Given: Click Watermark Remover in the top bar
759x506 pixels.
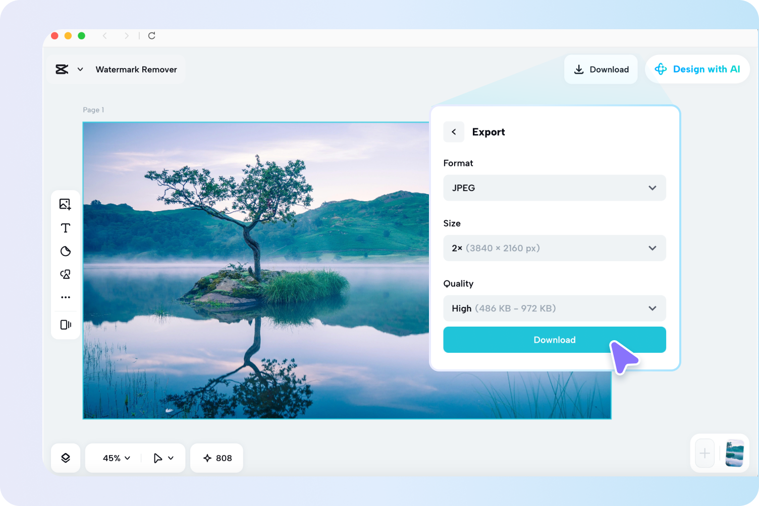Looking at the screenshot, I should 136,69.
